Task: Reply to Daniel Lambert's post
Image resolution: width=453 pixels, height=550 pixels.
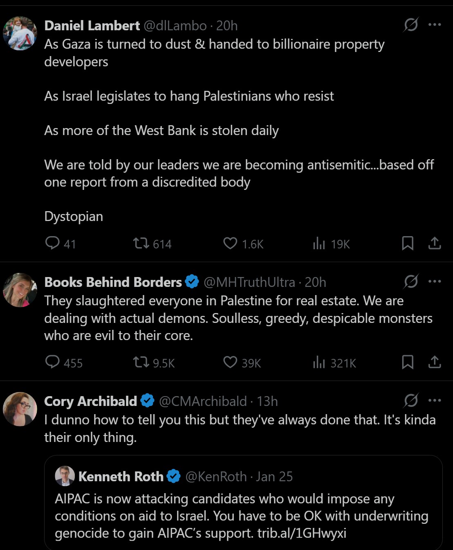Action: tap(53, 243)
